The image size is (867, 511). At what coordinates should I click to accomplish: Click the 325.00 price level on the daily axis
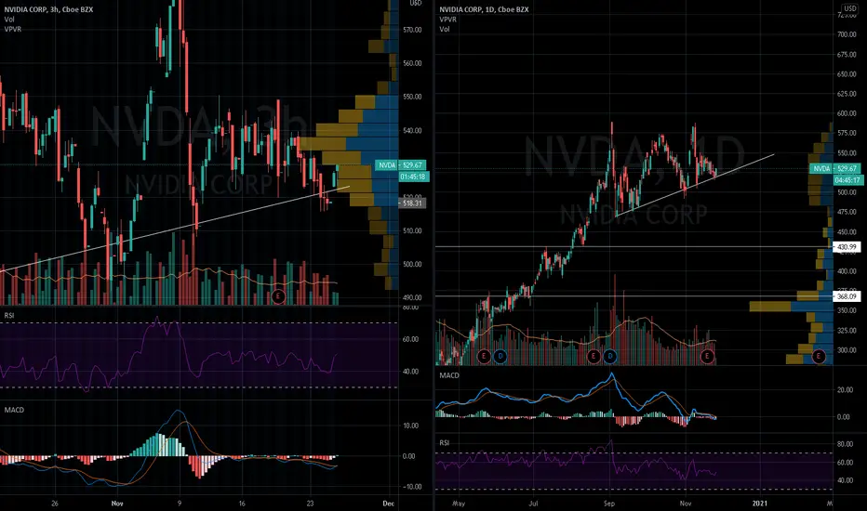click(x=847, y=331)
